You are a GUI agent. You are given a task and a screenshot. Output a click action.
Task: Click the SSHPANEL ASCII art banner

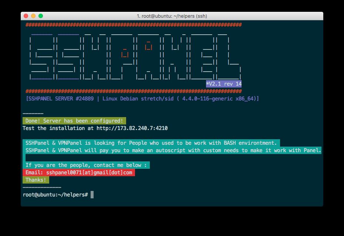[x=135, y=57]
